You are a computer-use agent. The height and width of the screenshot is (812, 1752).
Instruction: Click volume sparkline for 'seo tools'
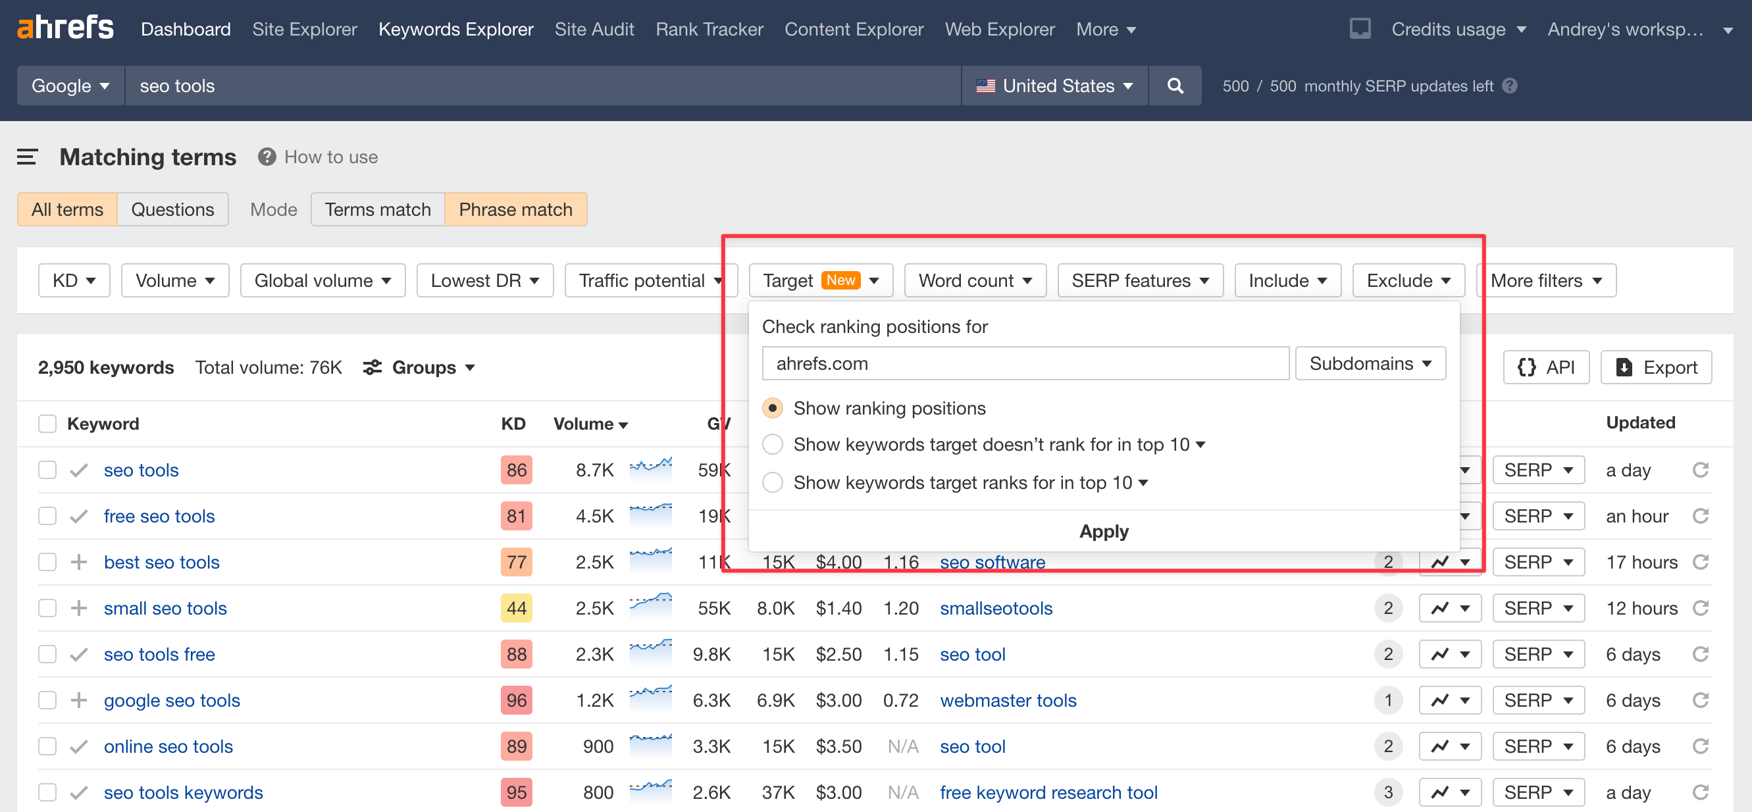(650, 468)
